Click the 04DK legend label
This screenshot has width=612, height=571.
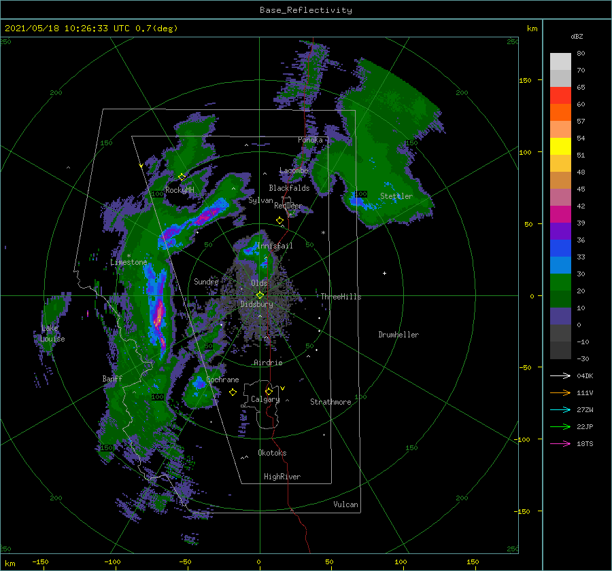point(585,375)
